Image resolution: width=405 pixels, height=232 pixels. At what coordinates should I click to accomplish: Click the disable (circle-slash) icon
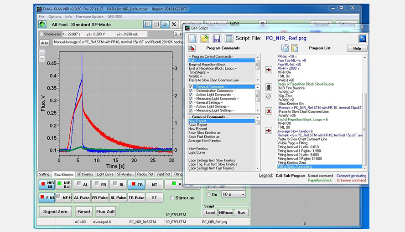pos(269,96)
